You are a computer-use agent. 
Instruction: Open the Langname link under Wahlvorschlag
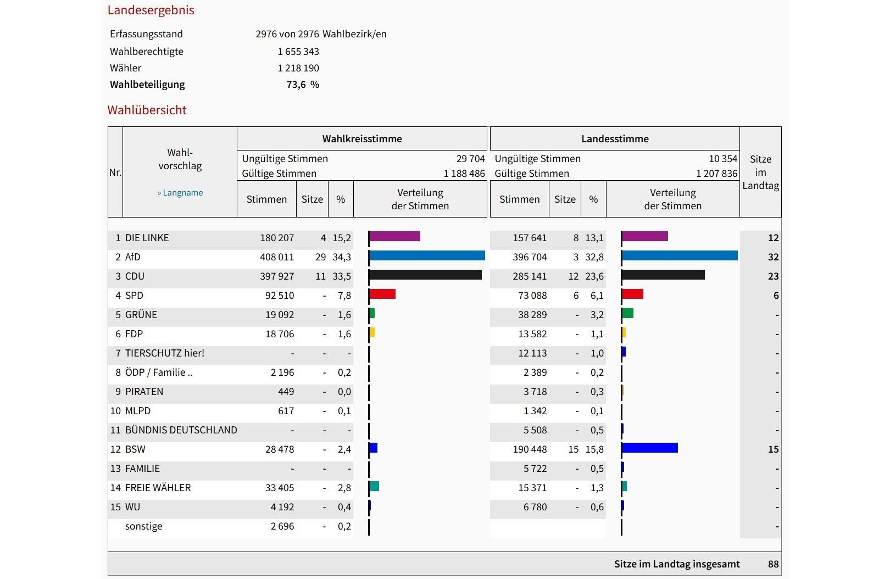(180, 193)
